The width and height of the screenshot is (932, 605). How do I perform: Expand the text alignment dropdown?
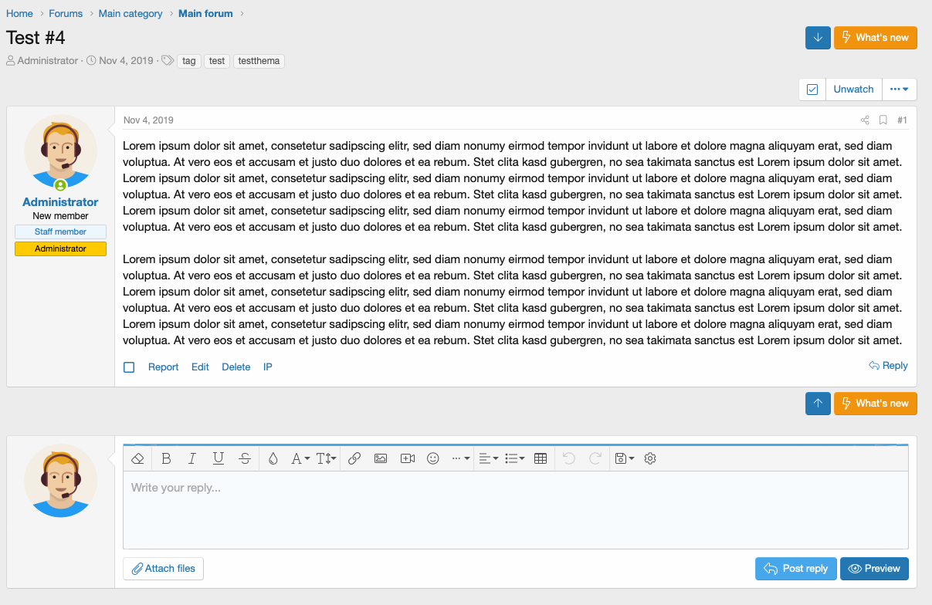point(488,458)
